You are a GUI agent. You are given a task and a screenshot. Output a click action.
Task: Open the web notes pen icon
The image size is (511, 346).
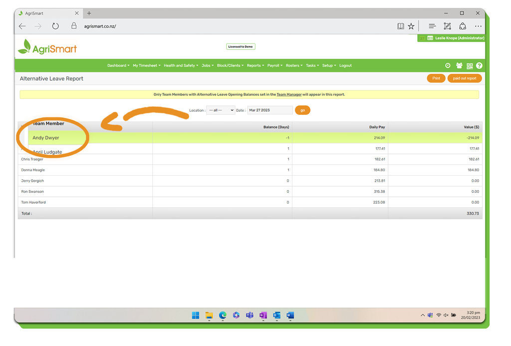447,26
